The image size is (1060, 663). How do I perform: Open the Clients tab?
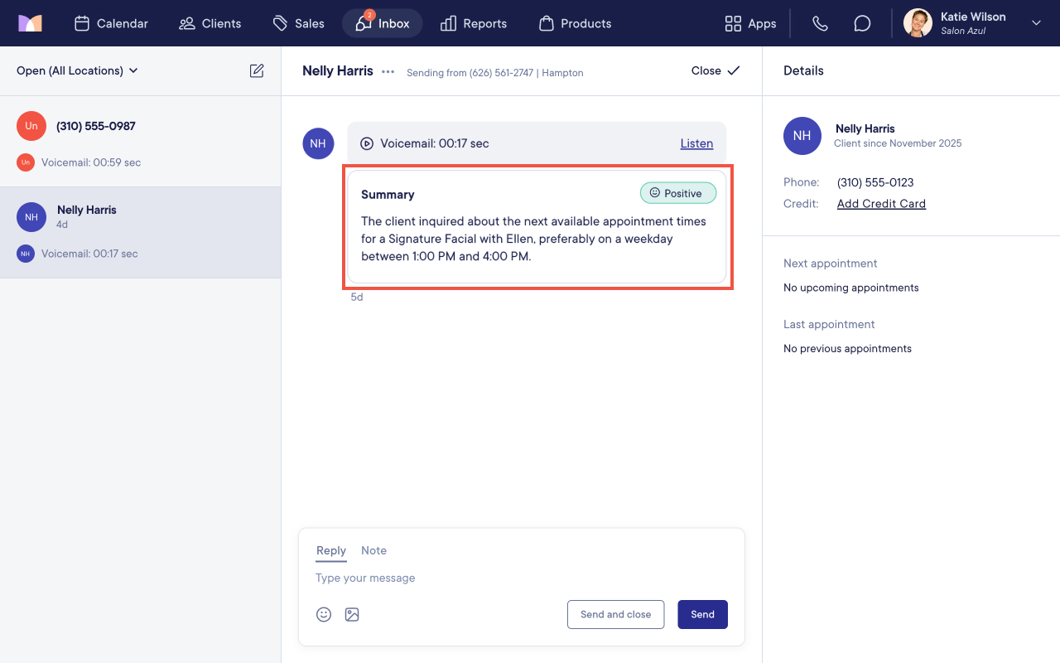click(x=210, y=23)
